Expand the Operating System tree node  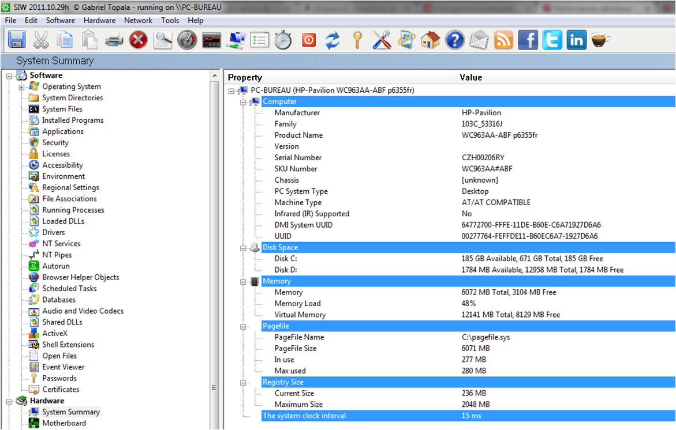(x=21, y=87)
